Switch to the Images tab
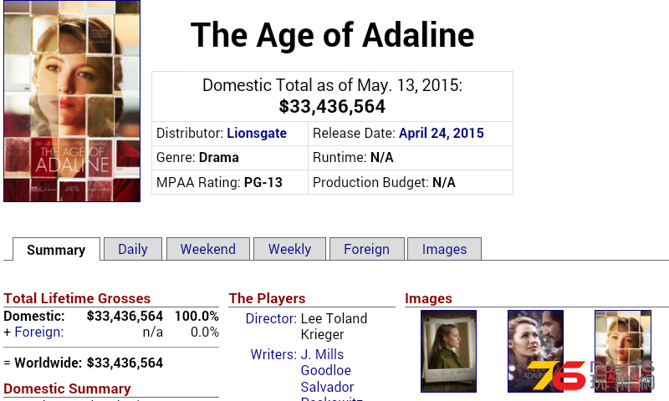This screenshot has height=401, width=669. pos(444,249)
